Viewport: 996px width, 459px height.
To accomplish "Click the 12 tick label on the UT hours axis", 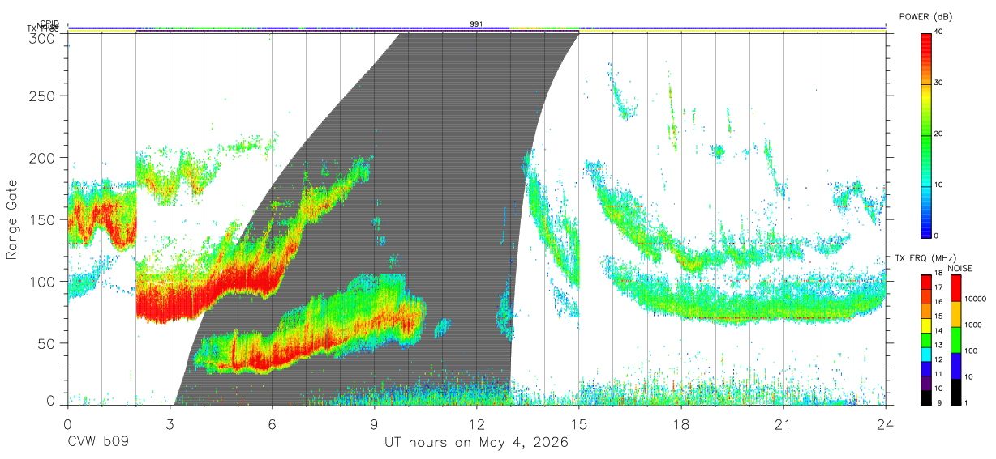I will click(476, 423).
